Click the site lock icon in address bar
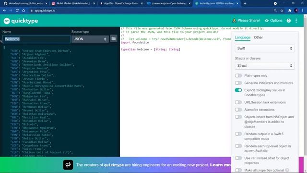Screen dimensions: 307x173 [x=31, y=11]
